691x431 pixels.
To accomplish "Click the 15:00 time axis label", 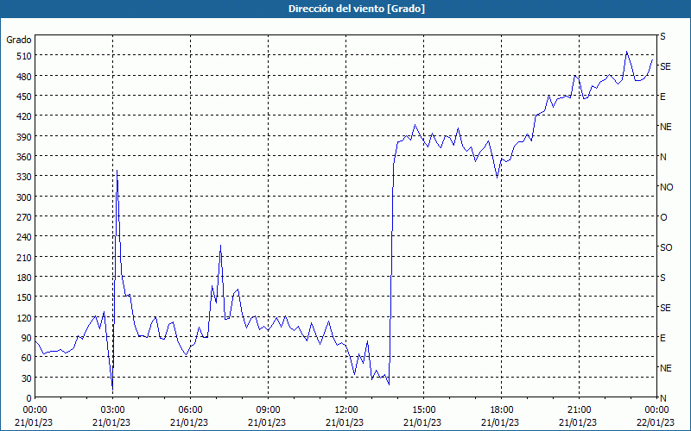I will point(423,410).
